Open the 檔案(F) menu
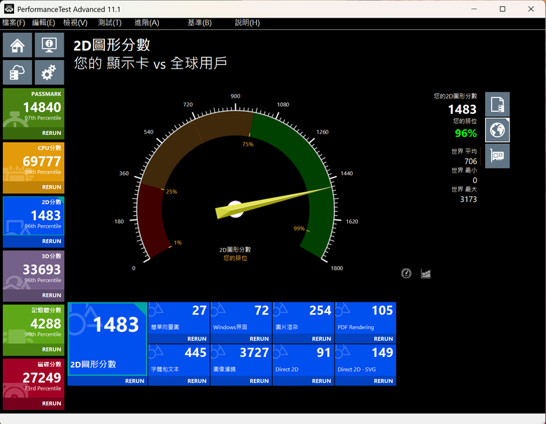The width and height of the screenshot is (546, 424). [13, 23]
